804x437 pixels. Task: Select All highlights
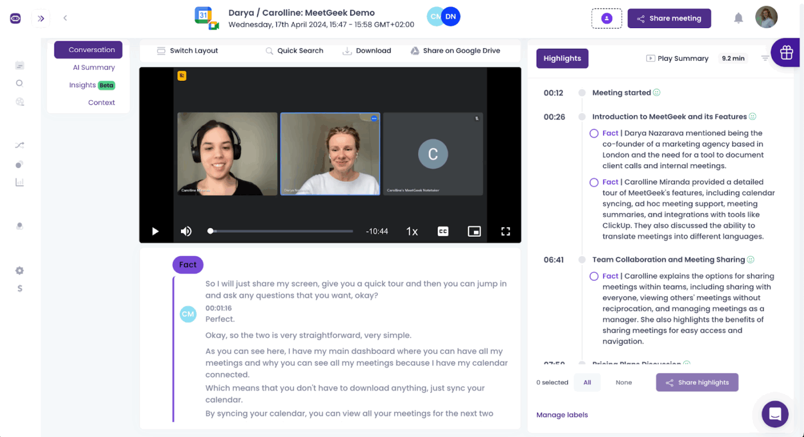587,383
